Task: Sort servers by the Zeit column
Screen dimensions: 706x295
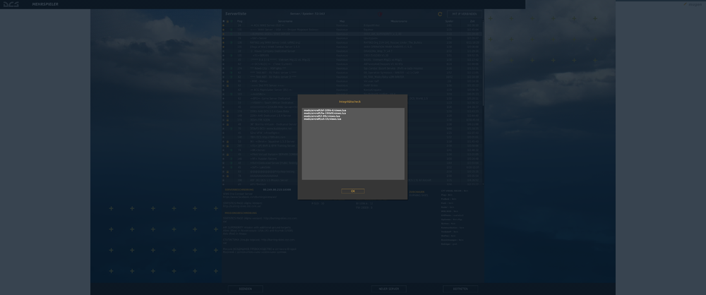Action: coord(472,21)
